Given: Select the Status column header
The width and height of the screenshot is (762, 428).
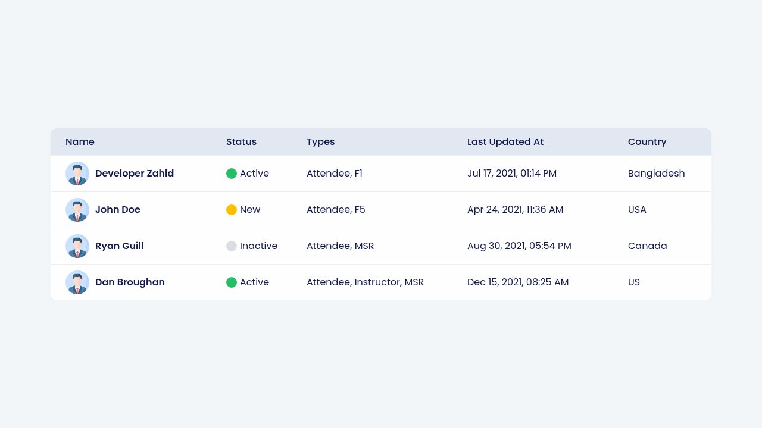Looking at the screenshot, I should pyautogui.click(x=241, y=142).
